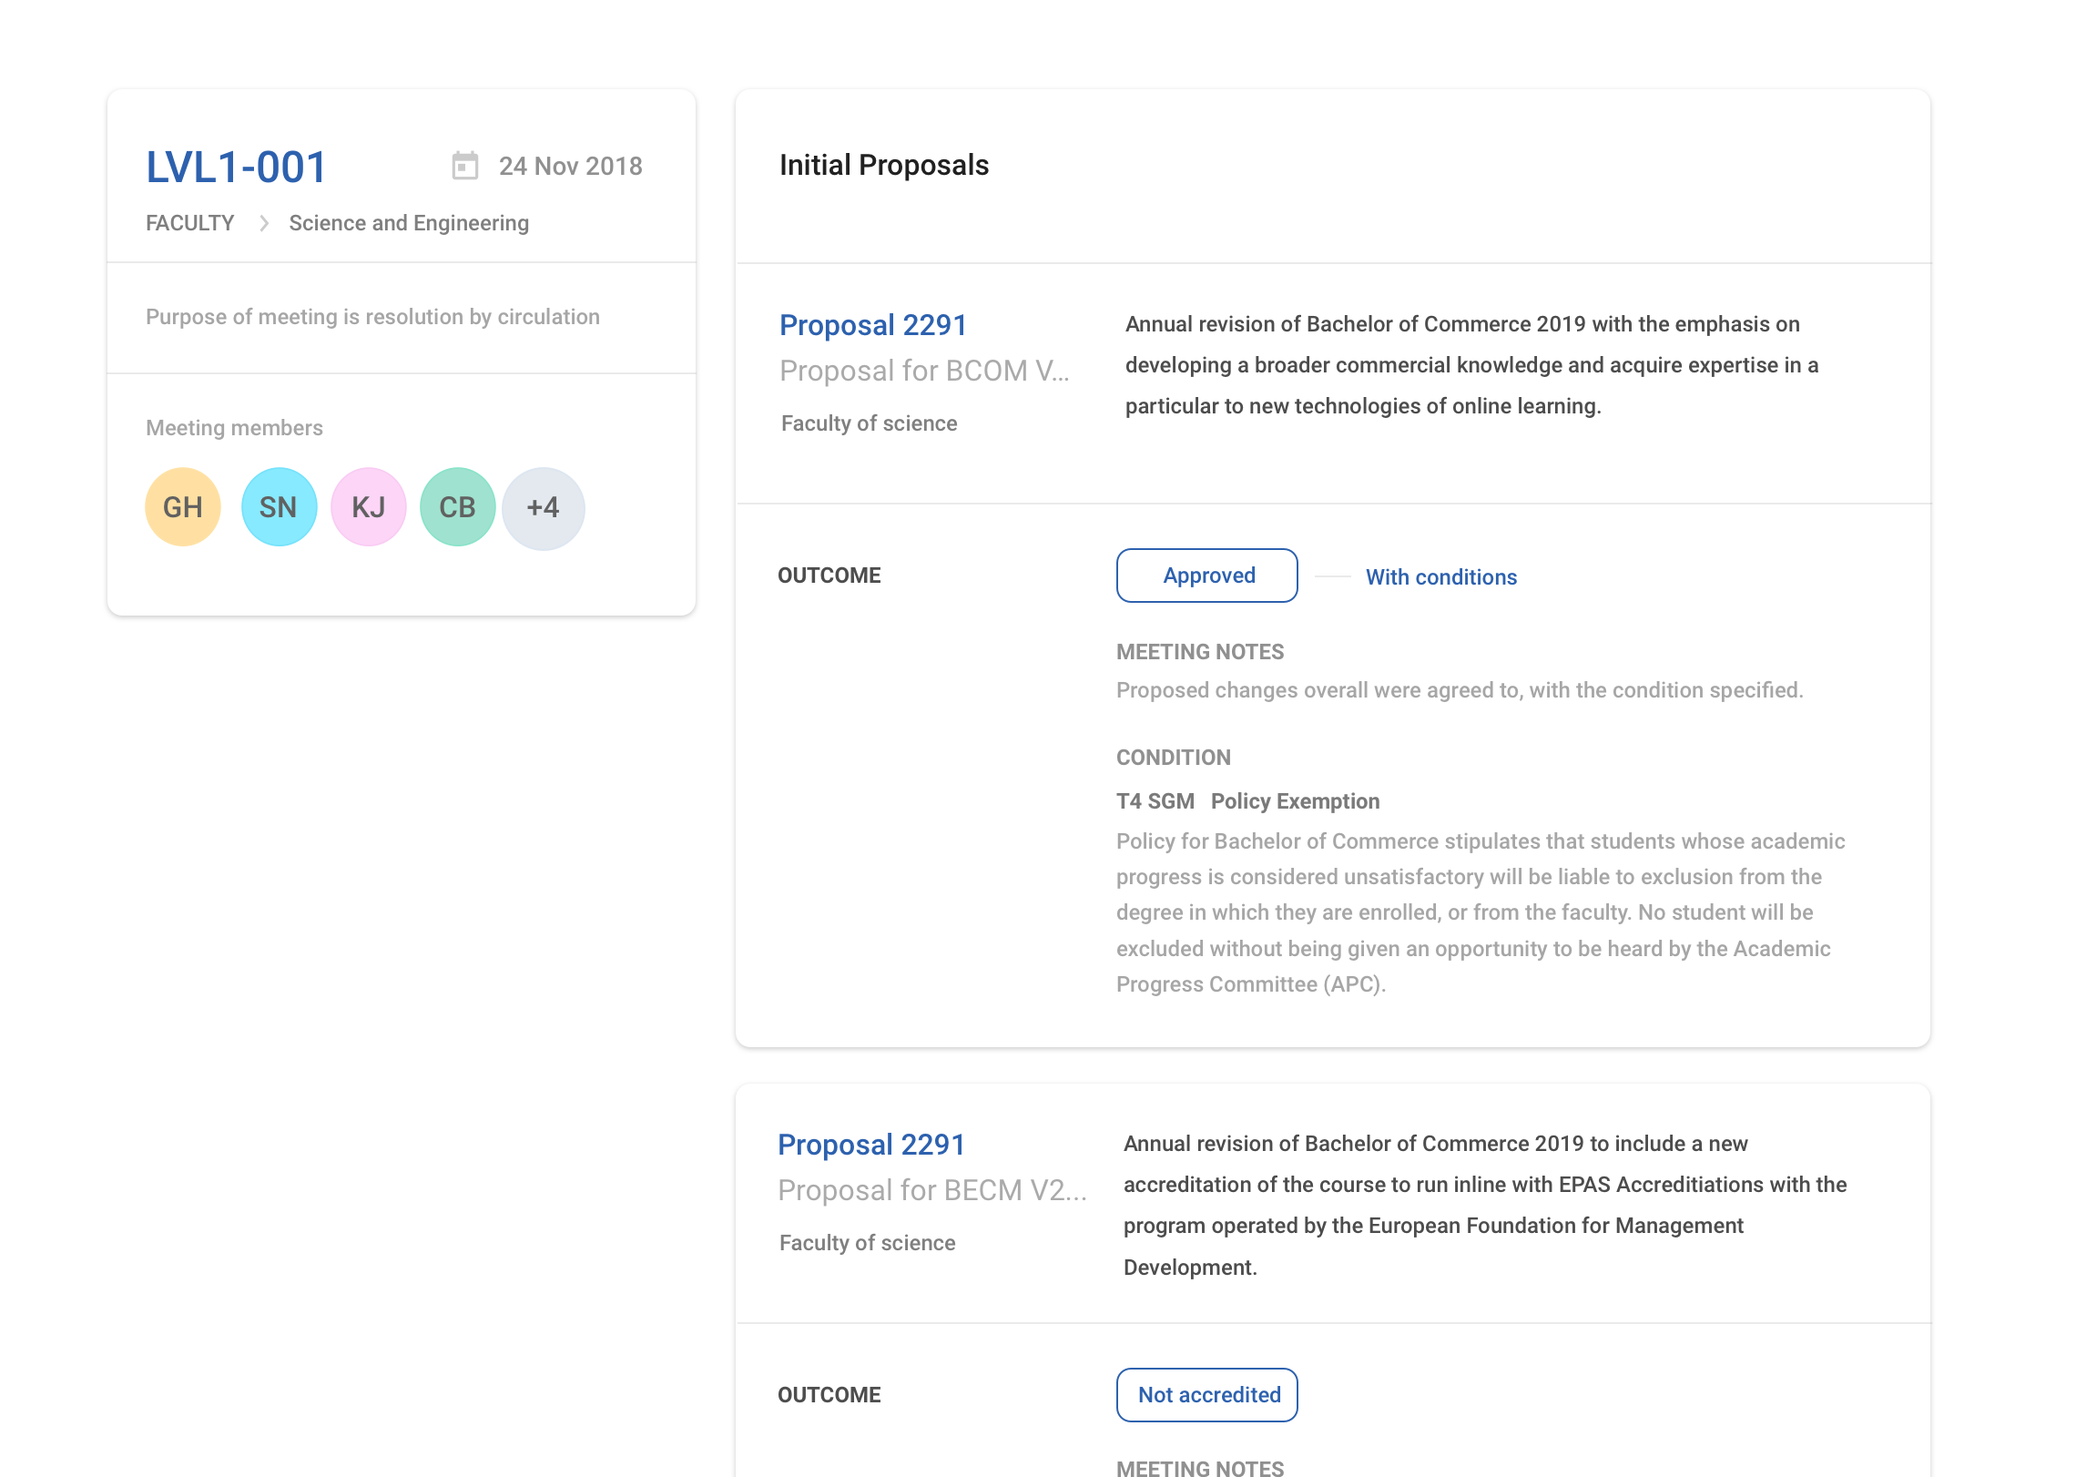Click the KJ member avatar

point(368,507)
